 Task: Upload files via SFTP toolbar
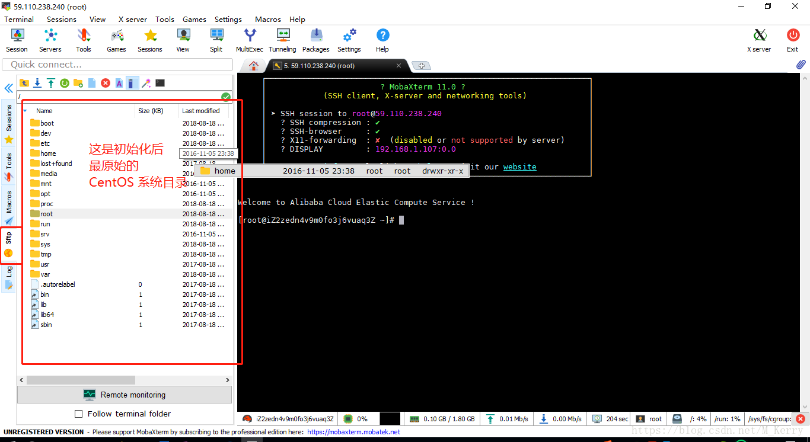coord(51,83)
